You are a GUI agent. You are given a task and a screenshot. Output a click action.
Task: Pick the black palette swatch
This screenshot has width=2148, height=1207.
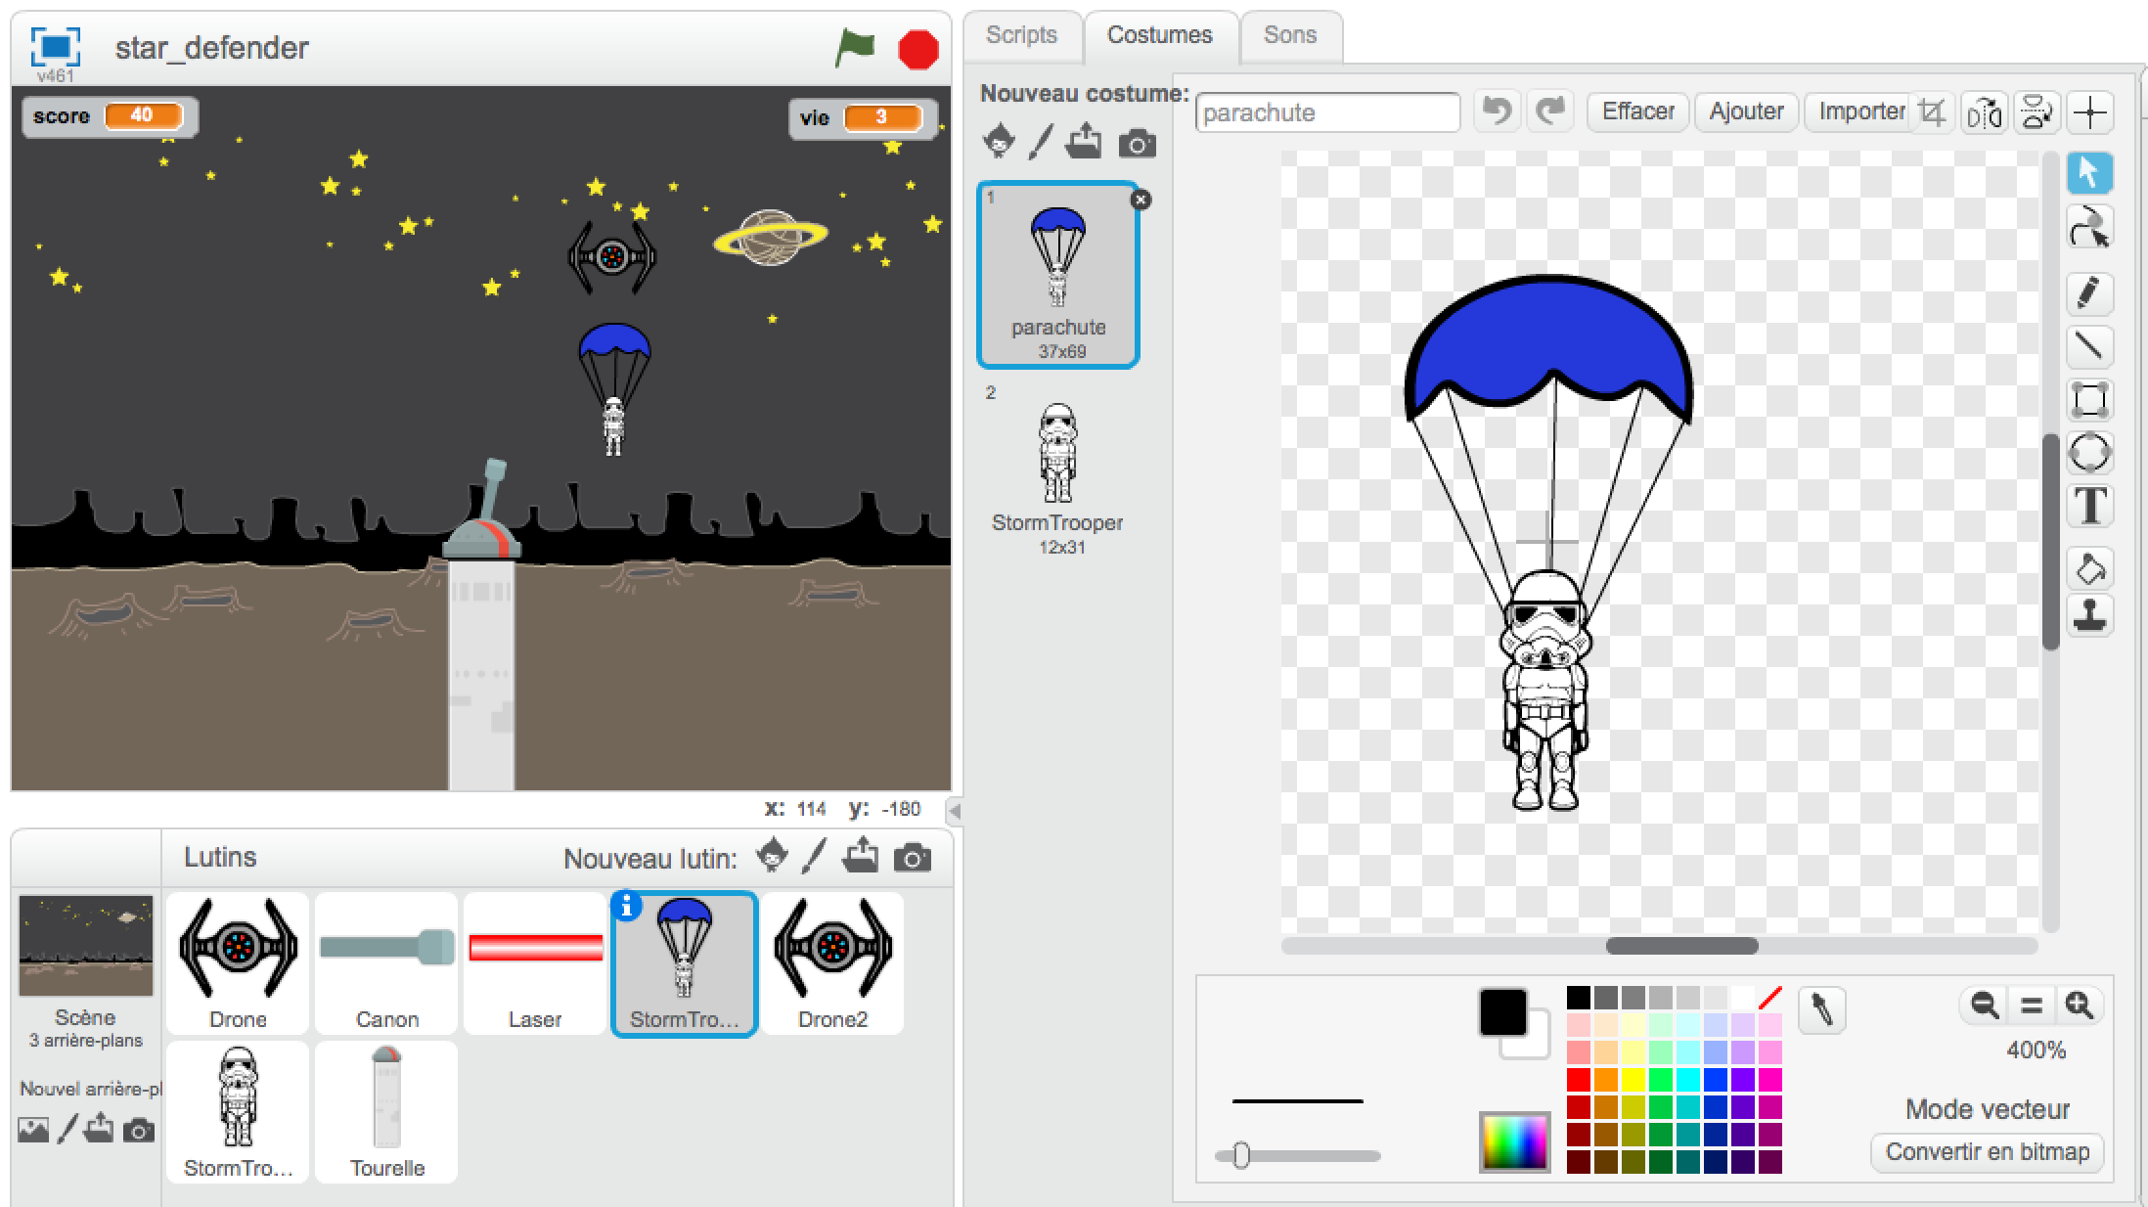click(1579, 998)
